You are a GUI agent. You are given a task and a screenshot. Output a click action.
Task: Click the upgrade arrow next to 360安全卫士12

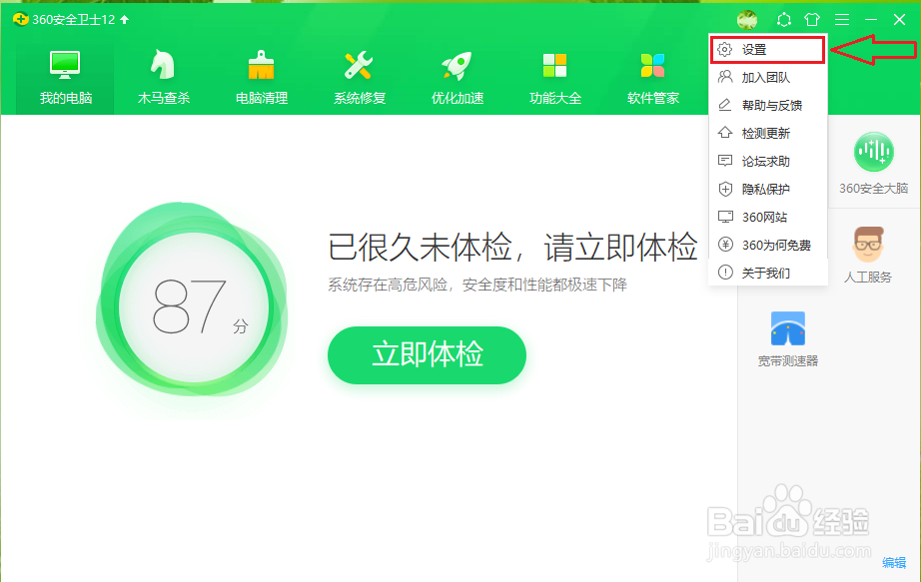tap(125, 19)
